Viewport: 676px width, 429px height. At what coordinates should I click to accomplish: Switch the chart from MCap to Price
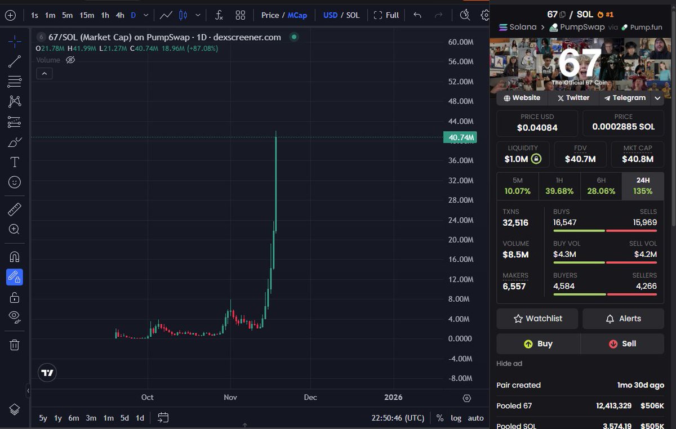272,15
